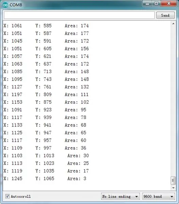Minimize the COM8 window
The height and width of the screenshot is (204, 179).
click(x=147, y=4)
